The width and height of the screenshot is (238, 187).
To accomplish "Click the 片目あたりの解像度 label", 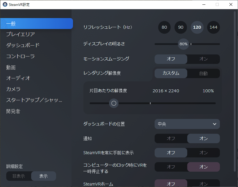I will pos(108,91).
